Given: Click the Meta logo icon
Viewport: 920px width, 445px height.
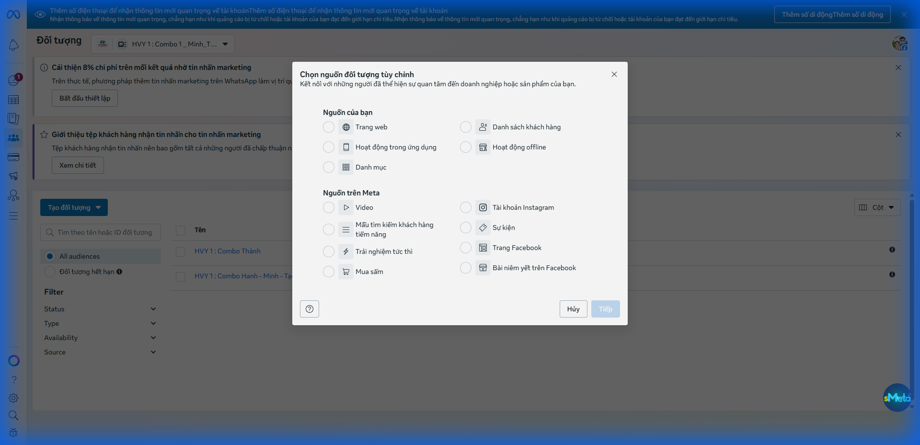Looking at the screenshot, I should (x=13, y=15).
